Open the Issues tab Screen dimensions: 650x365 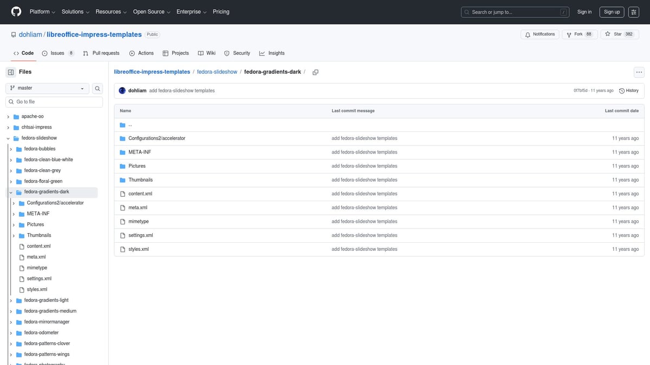click(57, 53)
